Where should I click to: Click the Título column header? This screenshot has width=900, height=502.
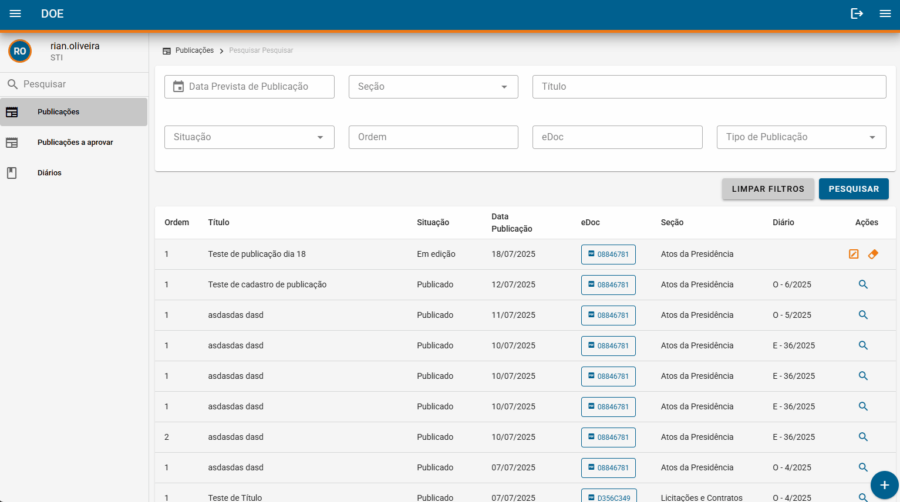[x=218, y=222]
